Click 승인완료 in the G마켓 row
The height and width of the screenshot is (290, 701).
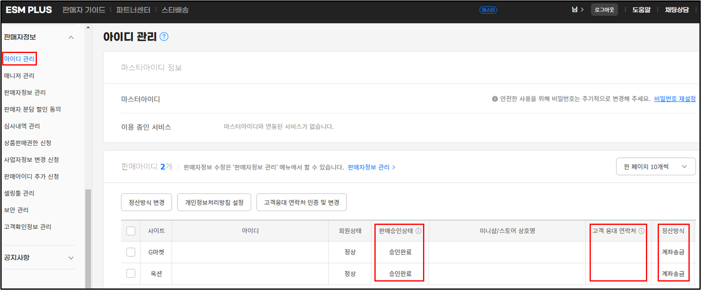pyautogui.click(x=400, y=252)
